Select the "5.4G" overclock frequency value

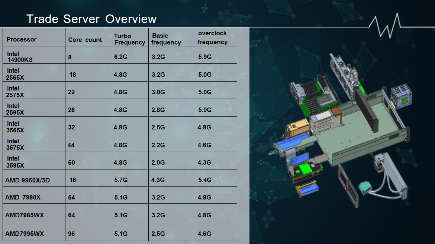205,180
